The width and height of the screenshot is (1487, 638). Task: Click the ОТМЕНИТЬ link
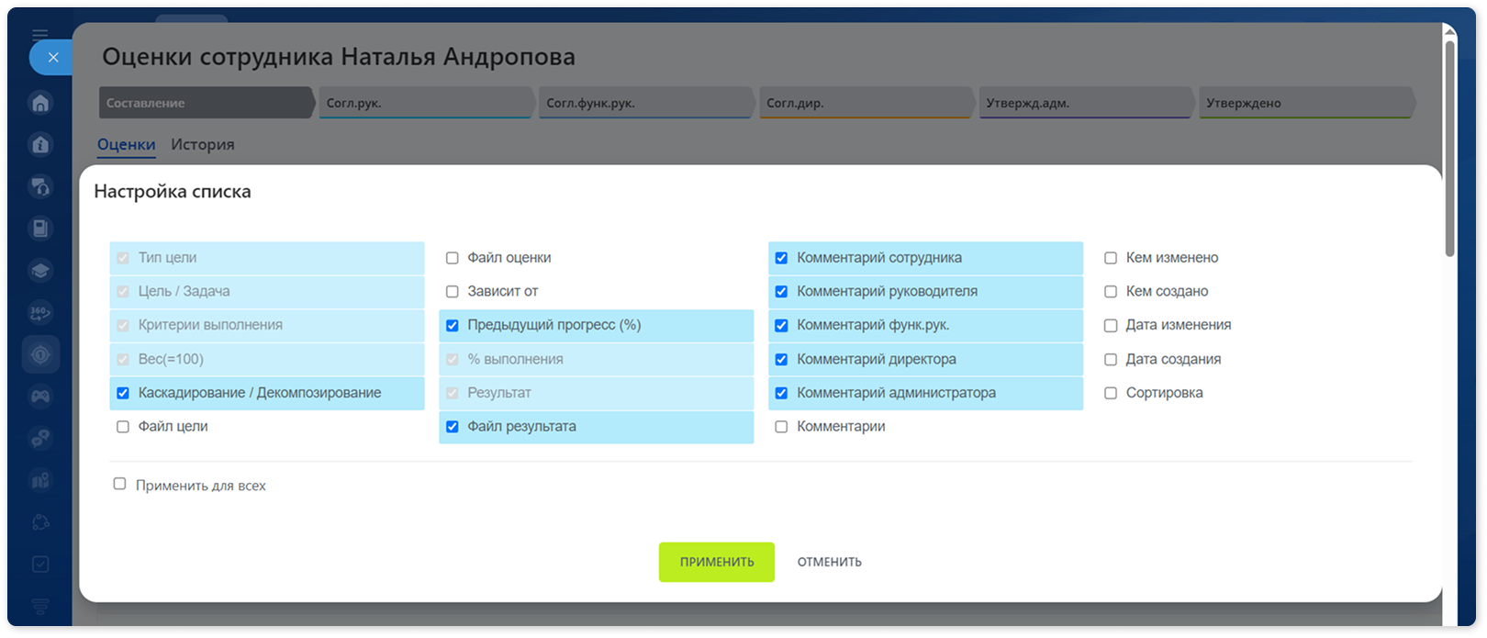(x=830, y=562)
